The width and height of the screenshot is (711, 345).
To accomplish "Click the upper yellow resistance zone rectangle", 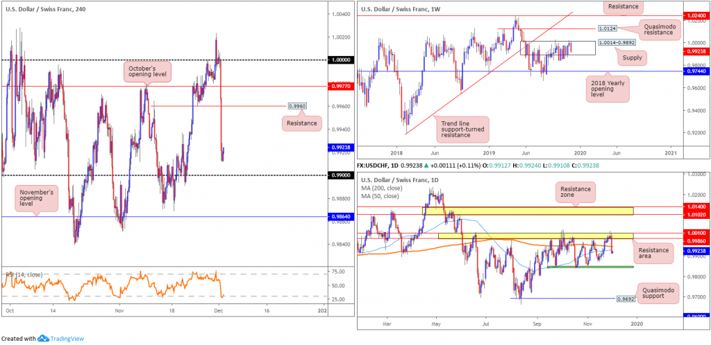I will 528,211.
